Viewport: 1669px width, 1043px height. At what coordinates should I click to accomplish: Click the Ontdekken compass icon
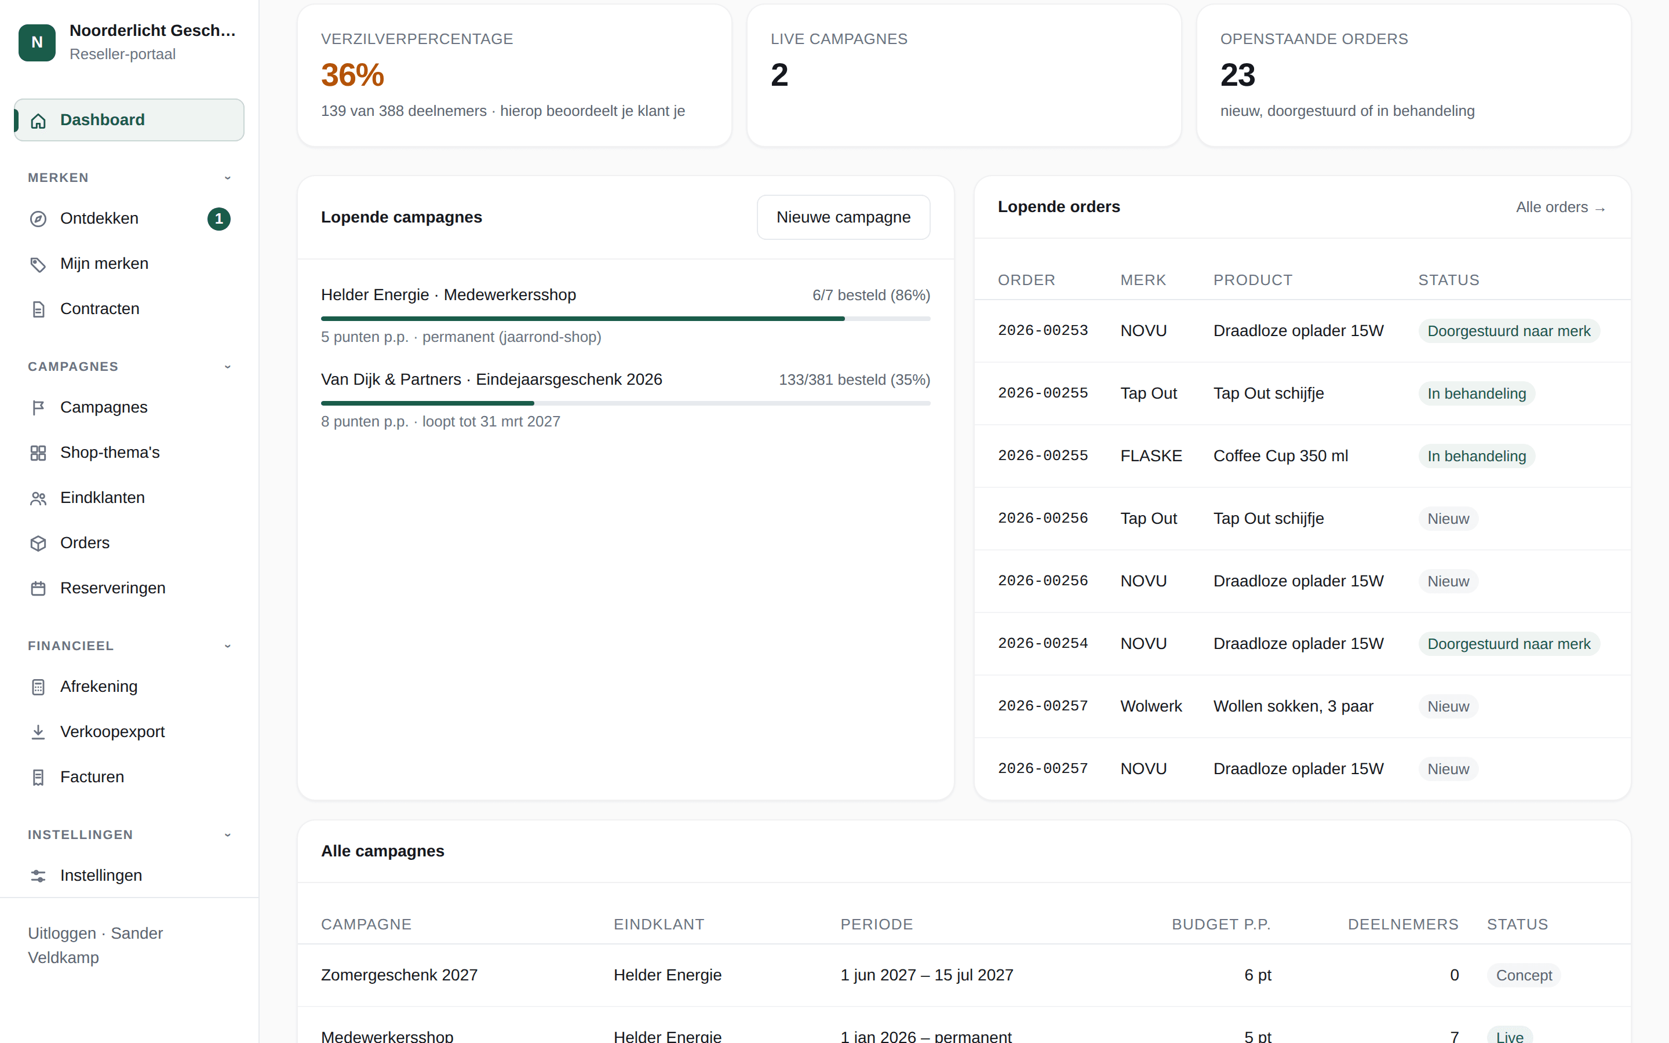[x=38, y=218]
